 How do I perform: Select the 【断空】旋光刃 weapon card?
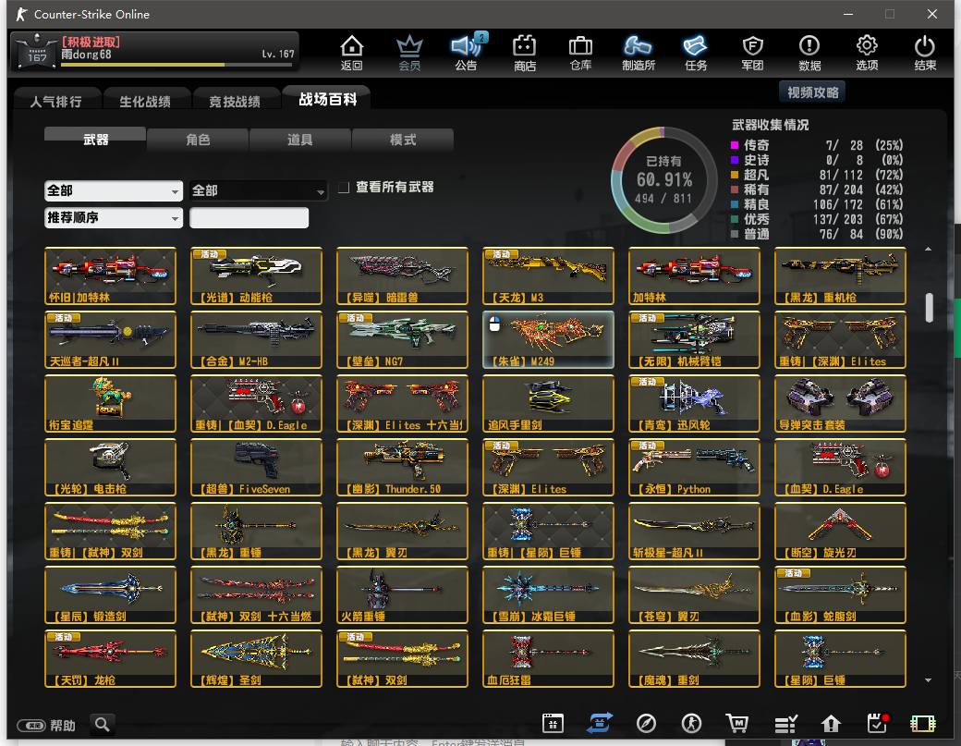pyautogui.click(x=840, y=531)
